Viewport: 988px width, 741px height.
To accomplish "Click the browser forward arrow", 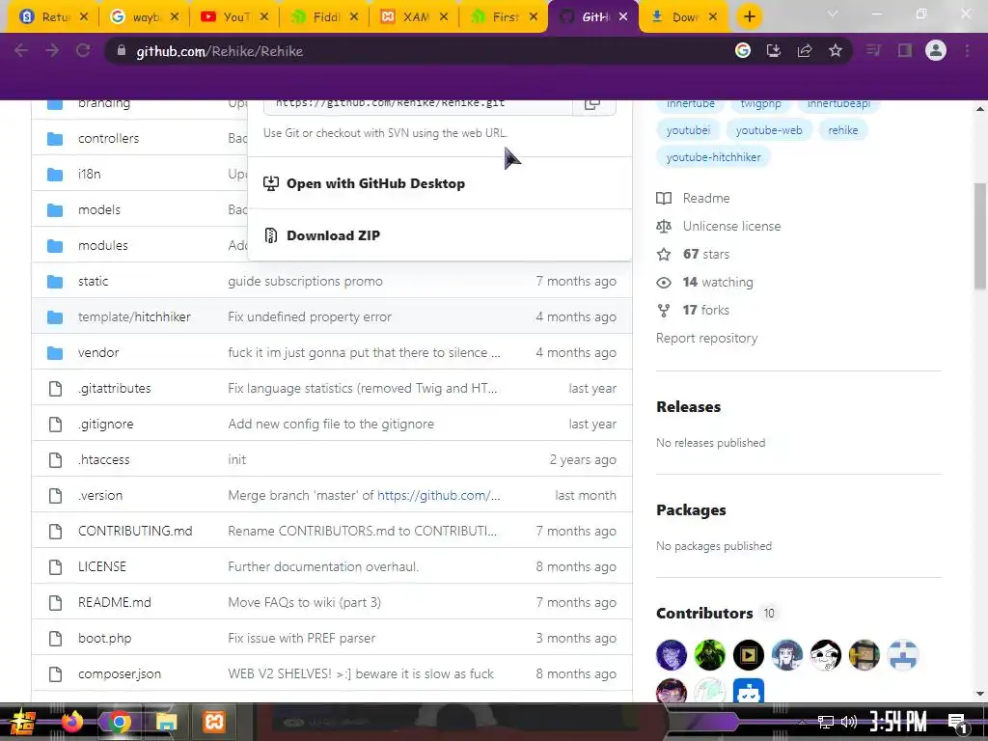I will 52,51.
